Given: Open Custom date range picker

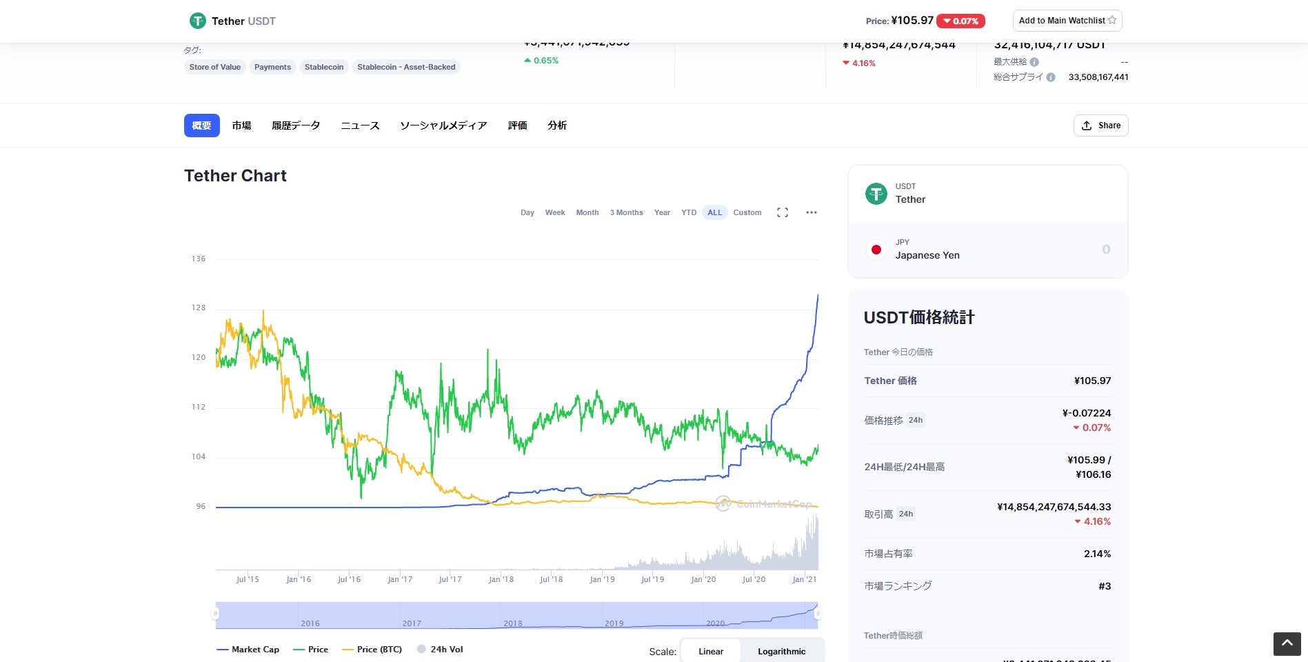Looking at the screenshot, I should (747, 212).
